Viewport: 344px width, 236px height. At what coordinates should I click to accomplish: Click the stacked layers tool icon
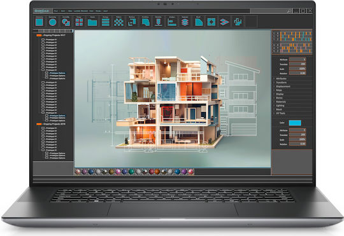click(185, 22)
